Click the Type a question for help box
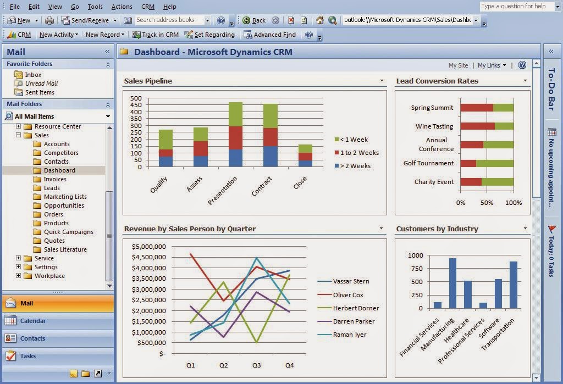 pyautogui.click(x=517, y=6)
